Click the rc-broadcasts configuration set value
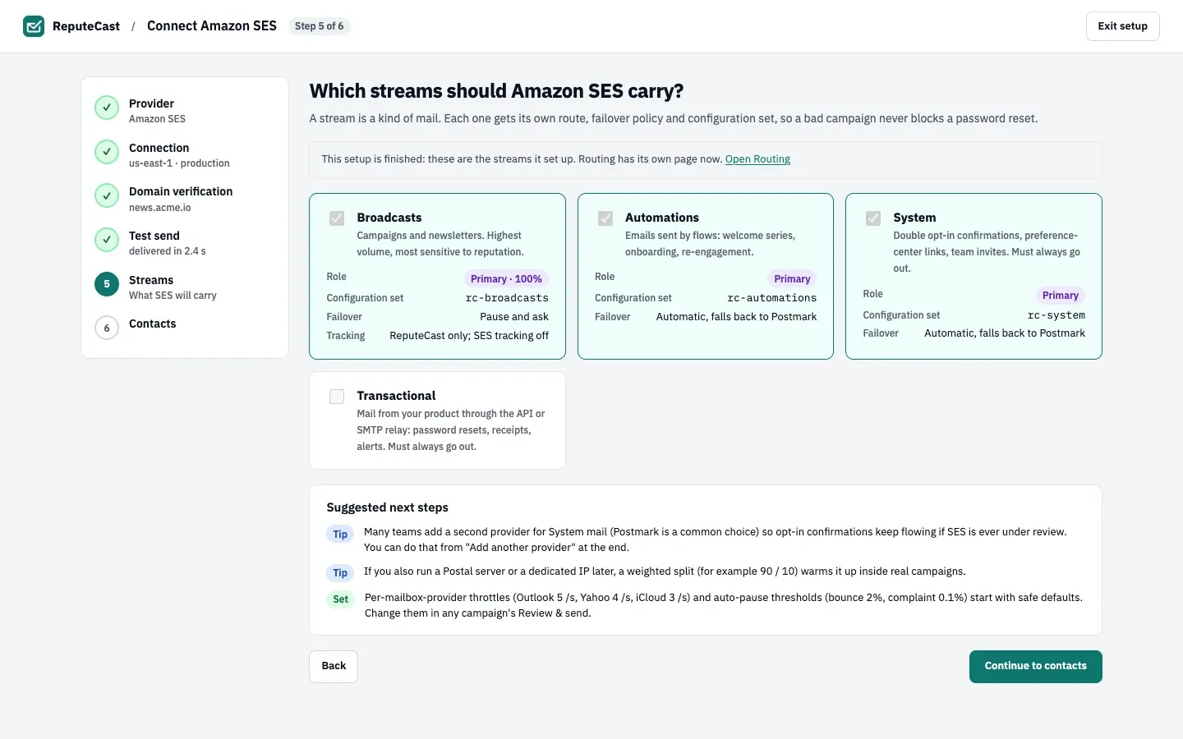 click(x=507, y=298)
